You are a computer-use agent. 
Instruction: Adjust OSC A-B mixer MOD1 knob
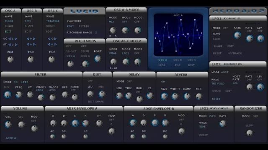pyautogui.click(x=125, y=30)
